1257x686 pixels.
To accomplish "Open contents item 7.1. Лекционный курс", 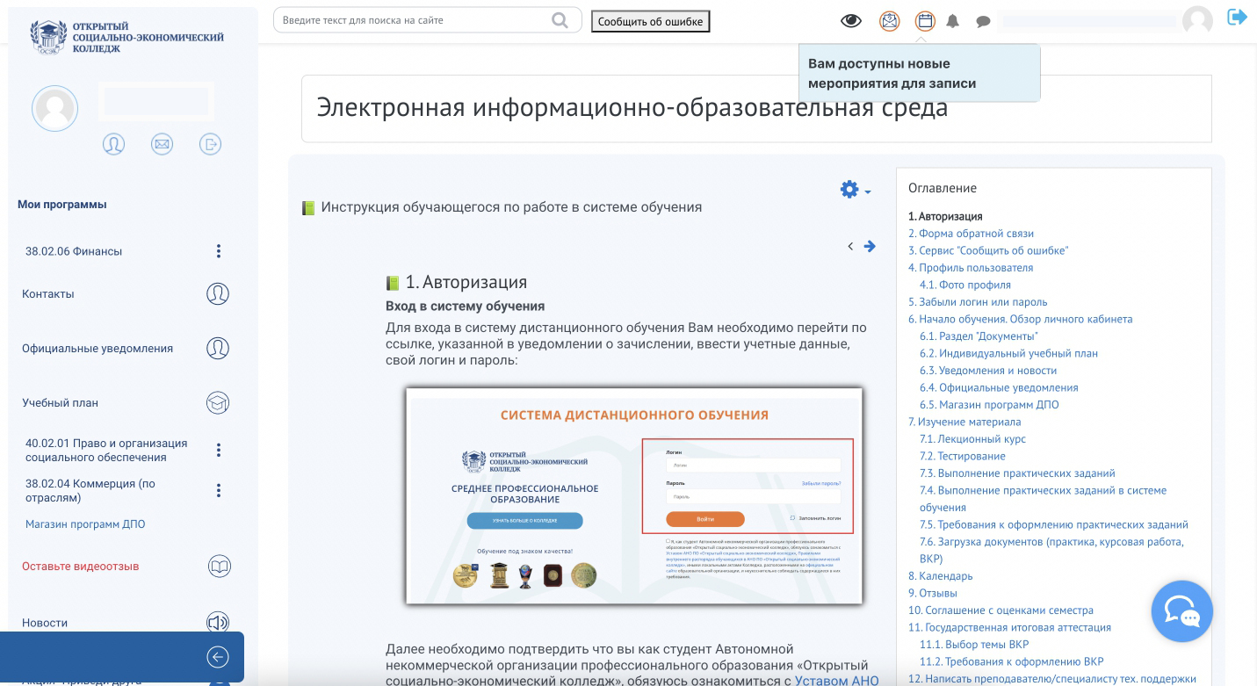I will click(972, 439).
